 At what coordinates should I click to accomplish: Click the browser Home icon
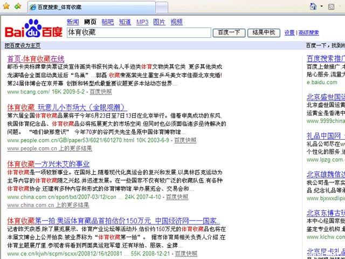point(313,6)
